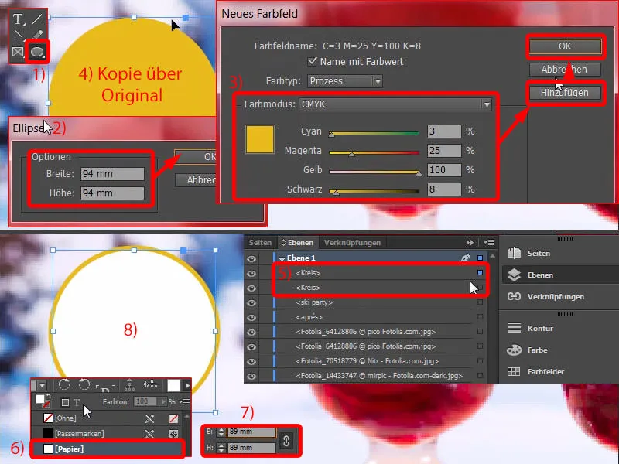
Task: Select the [Ohne] swatch row
Action: (108, 418)
